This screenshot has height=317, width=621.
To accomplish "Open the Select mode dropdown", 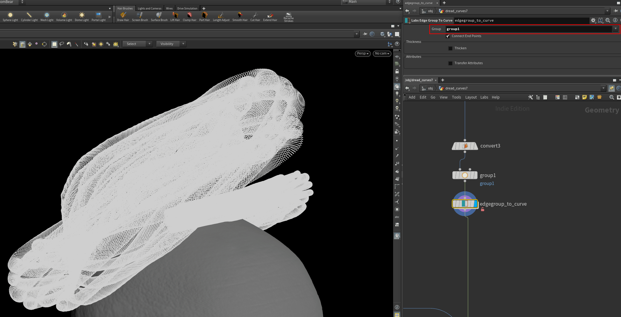I will 137,44.
